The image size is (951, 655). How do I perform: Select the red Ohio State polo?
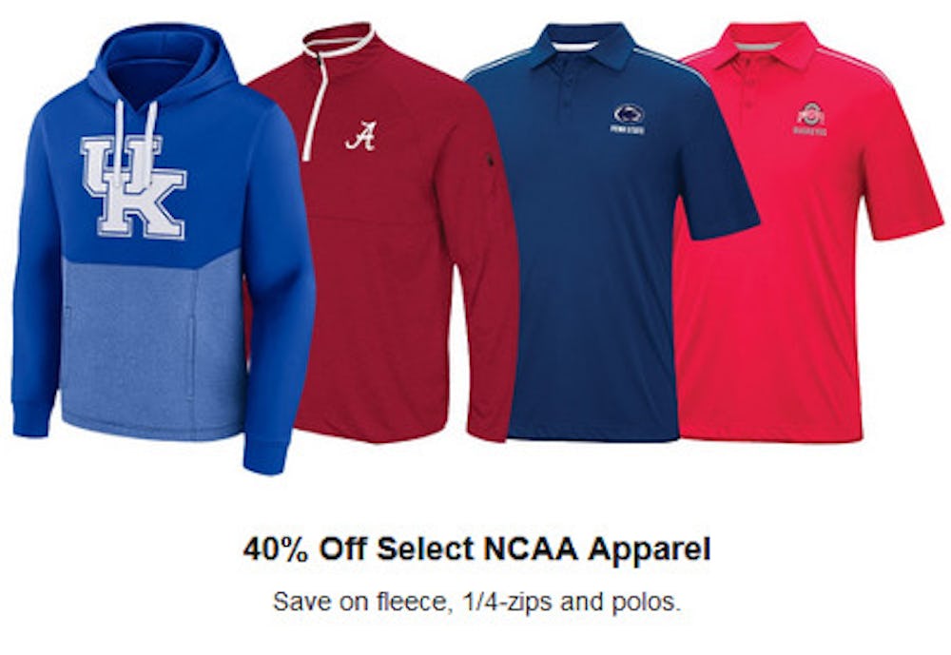click(x=780, y=285)
